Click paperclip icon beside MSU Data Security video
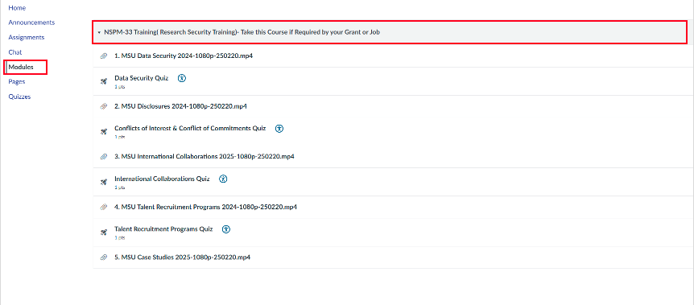This screenshot has width=694, height=305. (x=104, y=56)
